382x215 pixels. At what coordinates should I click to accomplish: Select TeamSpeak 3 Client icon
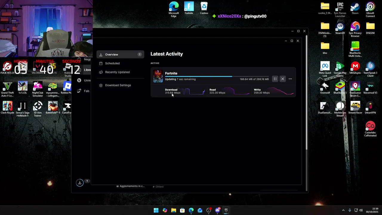click(370, 69)
